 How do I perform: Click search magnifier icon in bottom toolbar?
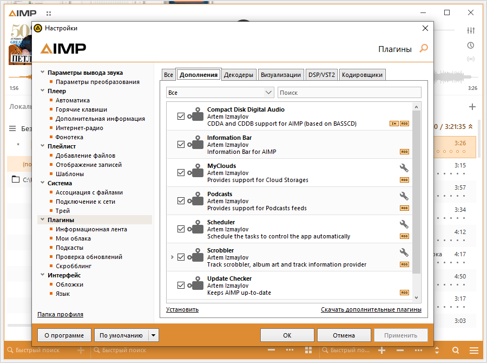[x=456, y=350]
